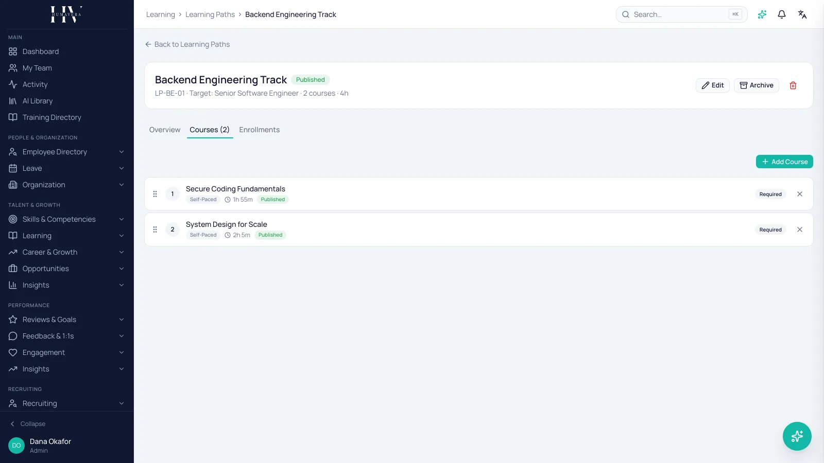This screenshot has width=824, height=463.
Task: Click the ⌘K shortcut hint in search
Action: click(x=735, y=14)
